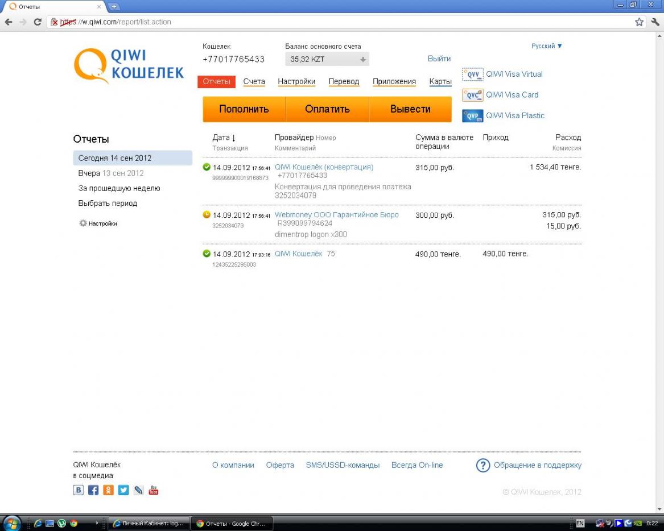Open the Odnoklassniki orange icon
The image size is (664, 531).
coord(108,490)
